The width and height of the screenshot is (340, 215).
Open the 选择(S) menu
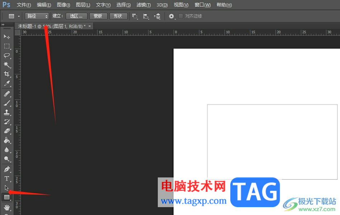124,5
